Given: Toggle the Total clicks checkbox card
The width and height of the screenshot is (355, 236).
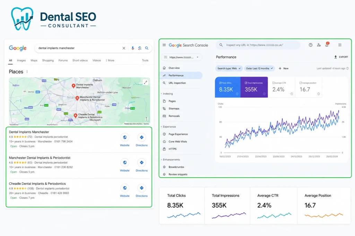Looking at the screenshot, I should pos(227,87).
